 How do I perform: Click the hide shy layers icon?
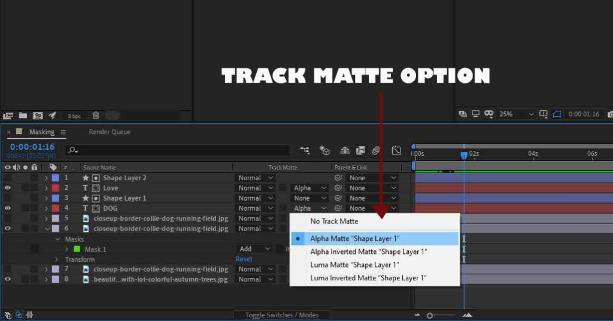tap(345, 150)
